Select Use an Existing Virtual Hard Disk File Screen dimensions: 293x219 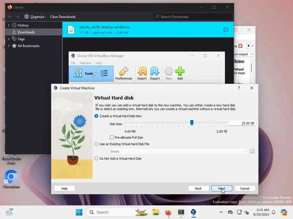(96, 144)
